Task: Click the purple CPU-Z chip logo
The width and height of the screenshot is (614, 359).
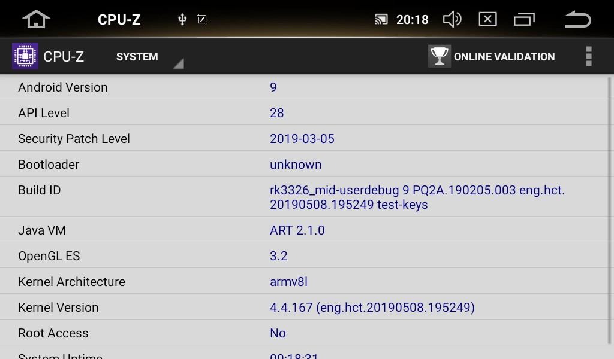Action: [25, 56]
